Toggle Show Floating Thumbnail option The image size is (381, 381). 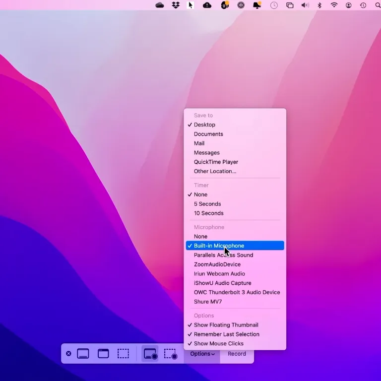[235, 325]
